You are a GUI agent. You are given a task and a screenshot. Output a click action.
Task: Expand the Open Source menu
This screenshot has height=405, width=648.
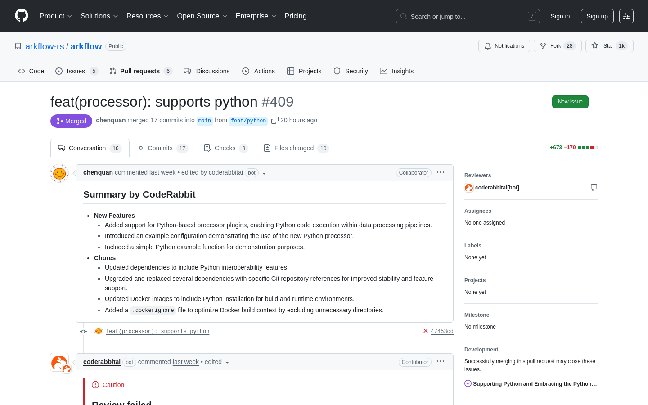click(x=202, y=16)
